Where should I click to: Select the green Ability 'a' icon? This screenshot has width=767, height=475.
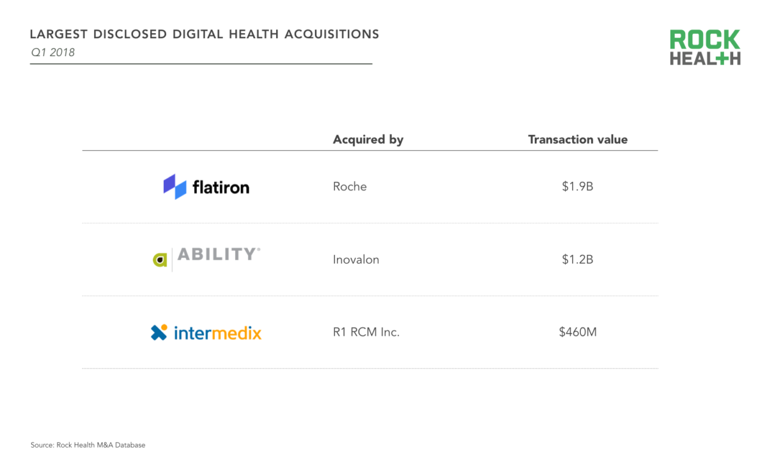pos(160,259)
